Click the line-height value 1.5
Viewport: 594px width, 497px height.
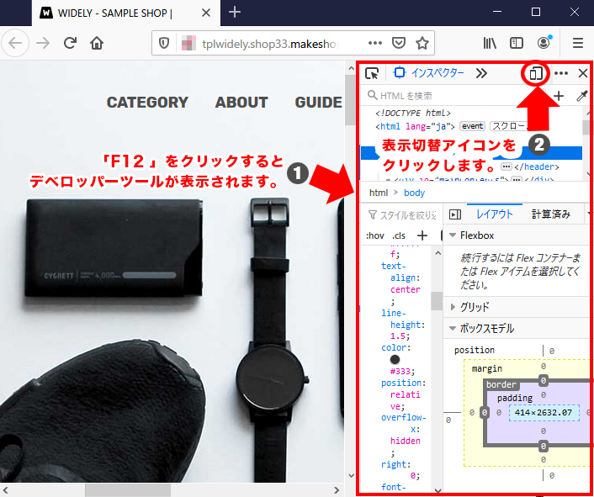[x=399, y=336]
